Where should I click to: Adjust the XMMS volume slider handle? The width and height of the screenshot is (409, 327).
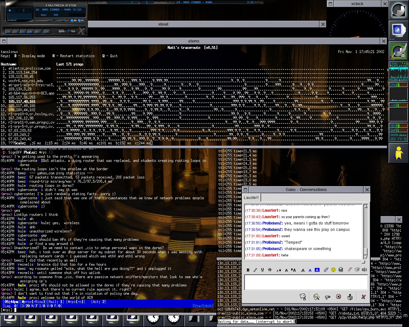(x=50, y=20)
